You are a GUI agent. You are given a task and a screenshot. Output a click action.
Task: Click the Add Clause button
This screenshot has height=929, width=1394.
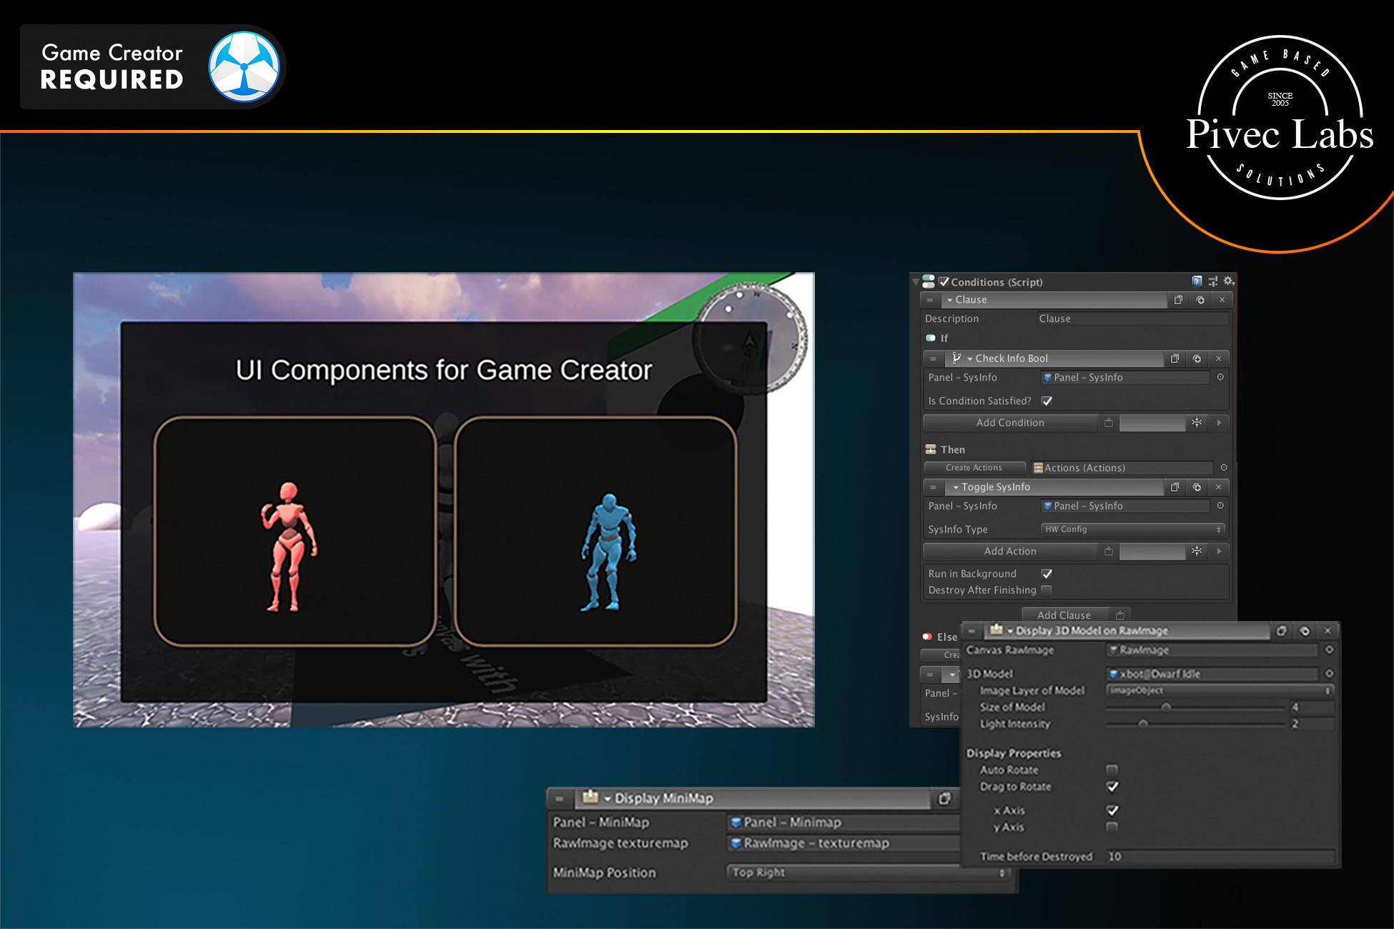pos(1064,615)
